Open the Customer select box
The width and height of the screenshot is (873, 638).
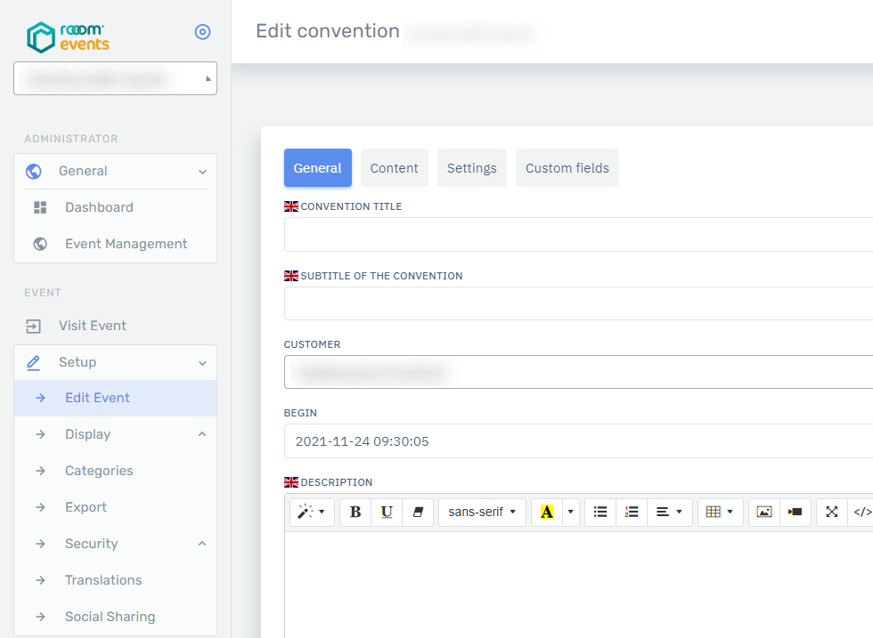click(x=578, y=372)
